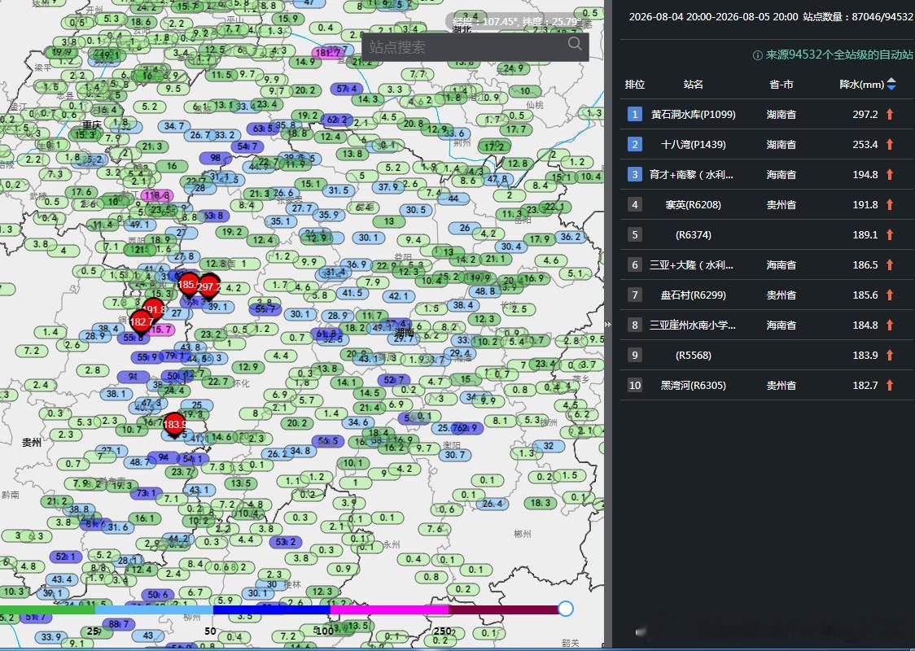
Task: Click the purple 53.2 station label
Action: [286, 542]
